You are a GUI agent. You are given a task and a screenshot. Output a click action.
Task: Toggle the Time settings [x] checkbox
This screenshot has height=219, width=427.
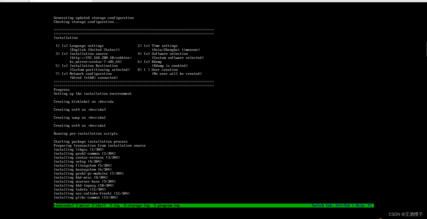147,46
